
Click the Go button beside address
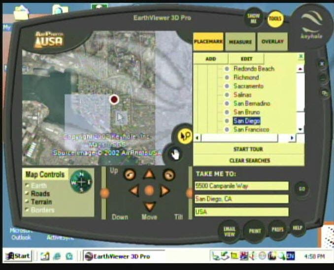coord(301,189)
